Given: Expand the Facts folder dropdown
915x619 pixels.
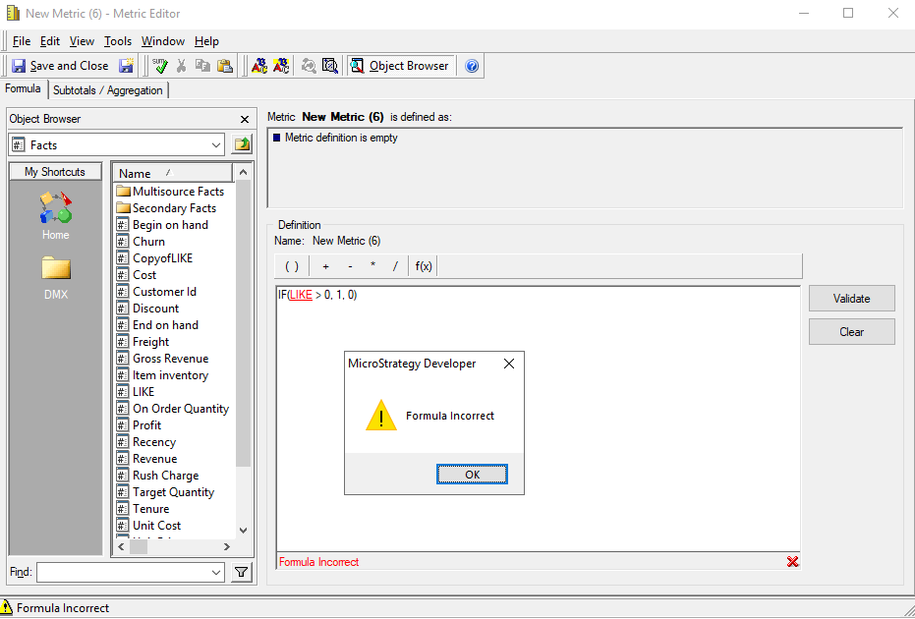Looking at the screenshot, I should click(x=216, y=145).
